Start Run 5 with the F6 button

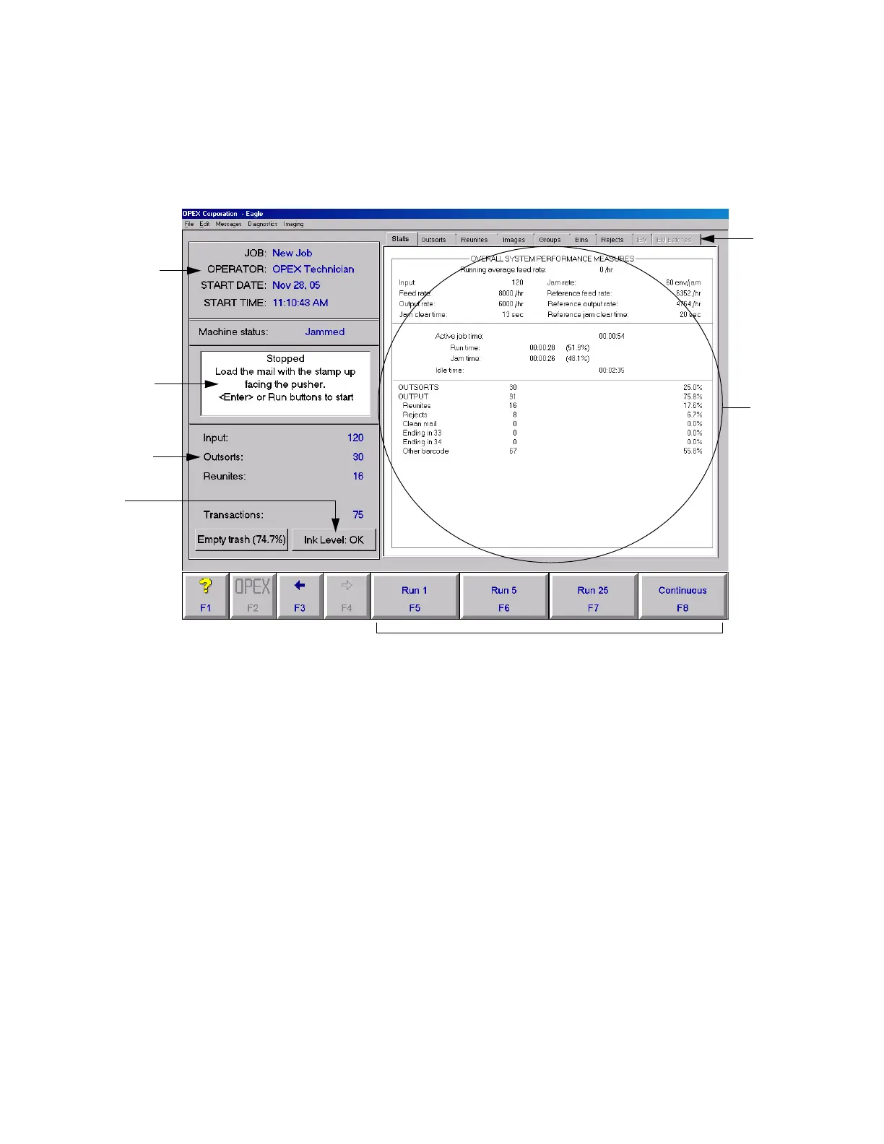click(504, 596)
